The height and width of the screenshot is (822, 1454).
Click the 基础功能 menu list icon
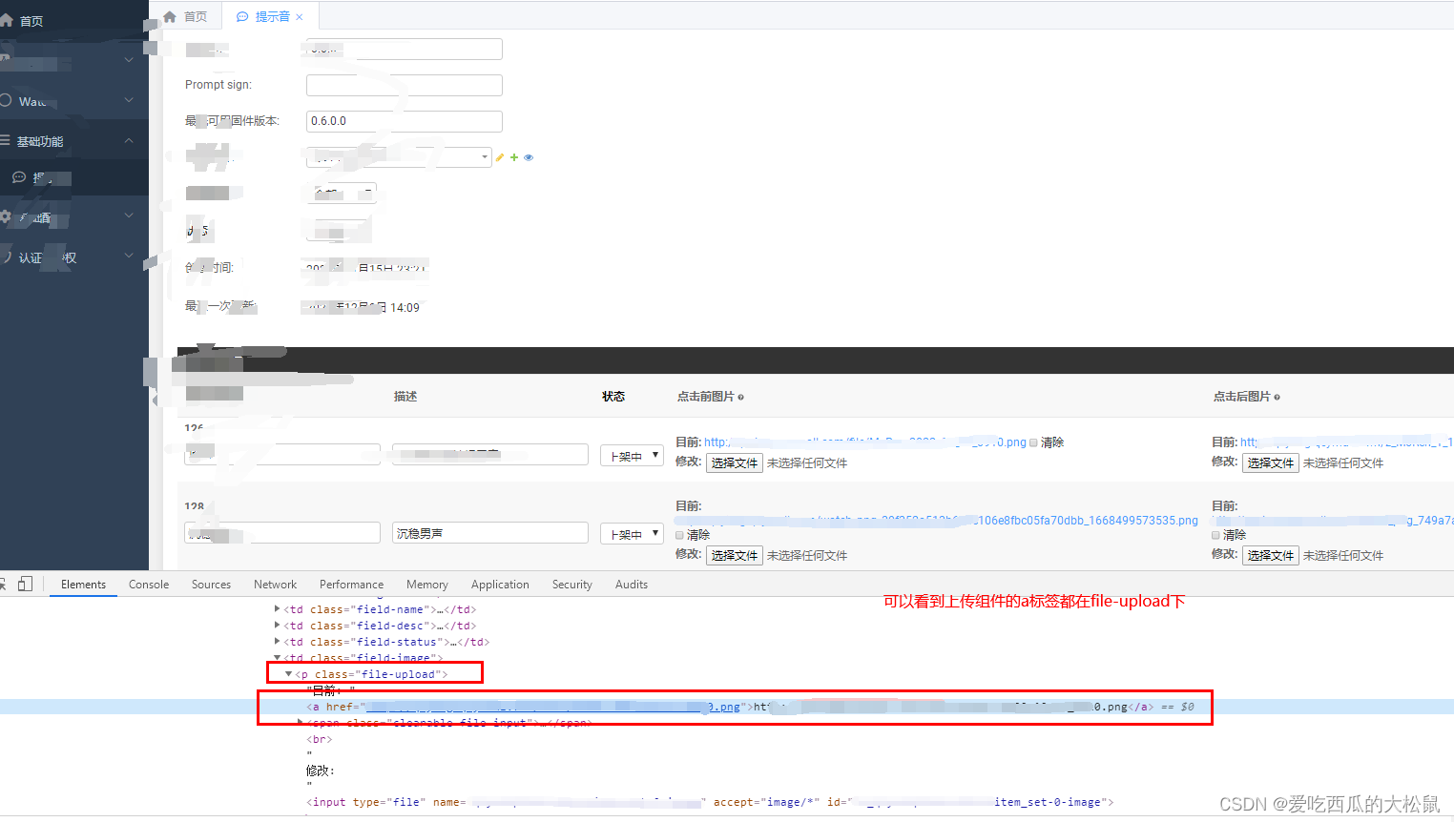tap(5, 140)
